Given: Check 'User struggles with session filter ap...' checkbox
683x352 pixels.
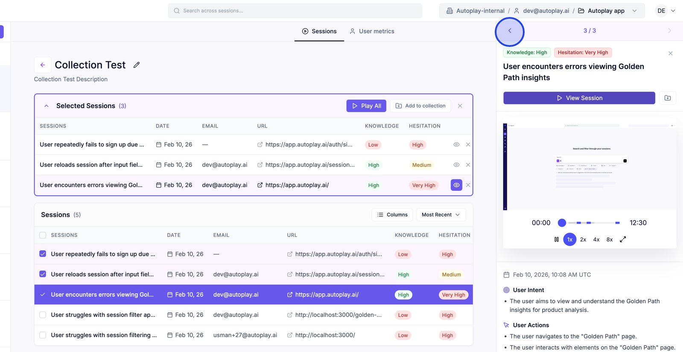Looking at the screenshot, I should point(43,315).
